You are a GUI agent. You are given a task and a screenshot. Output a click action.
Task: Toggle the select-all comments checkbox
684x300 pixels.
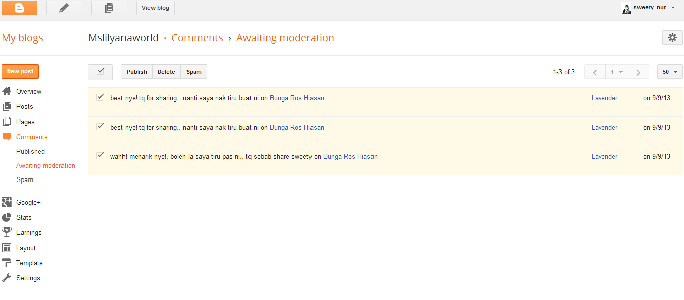[x=100, y=72]
